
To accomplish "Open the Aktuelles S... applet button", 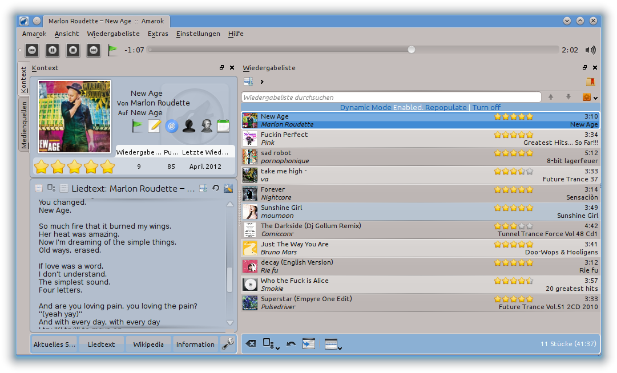I will point(54,344).
